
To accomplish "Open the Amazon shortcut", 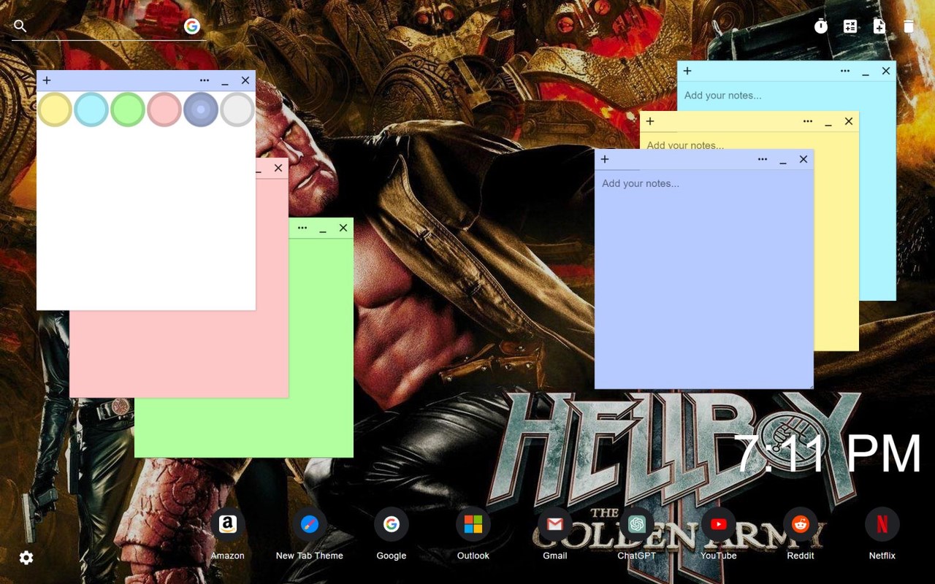I will pyautogui.click(x=228, y=524).
